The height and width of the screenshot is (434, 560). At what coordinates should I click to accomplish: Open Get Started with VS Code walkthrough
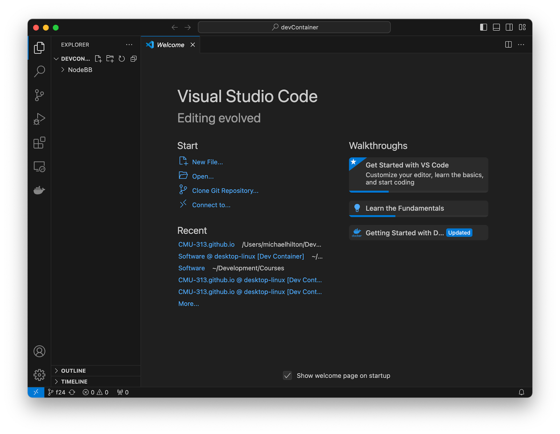[418, 175]
